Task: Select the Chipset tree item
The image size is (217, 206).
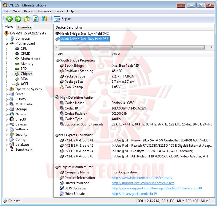Action: coord(26,74)
